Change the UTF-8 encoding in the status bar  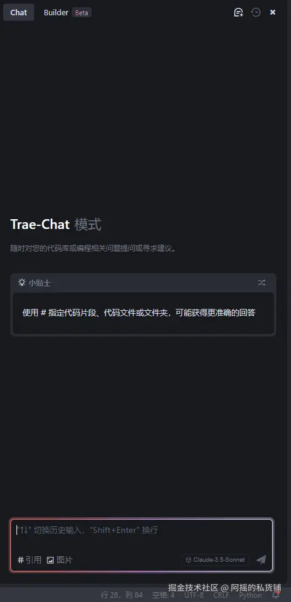click(194, 595)
